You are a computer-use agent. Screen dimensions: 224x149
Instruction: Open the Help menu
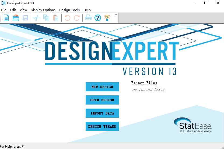87,10
